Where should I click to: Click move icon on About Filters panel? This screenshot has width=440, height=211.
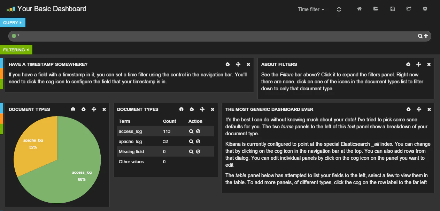pyautogui.click(x=419, y=64)
